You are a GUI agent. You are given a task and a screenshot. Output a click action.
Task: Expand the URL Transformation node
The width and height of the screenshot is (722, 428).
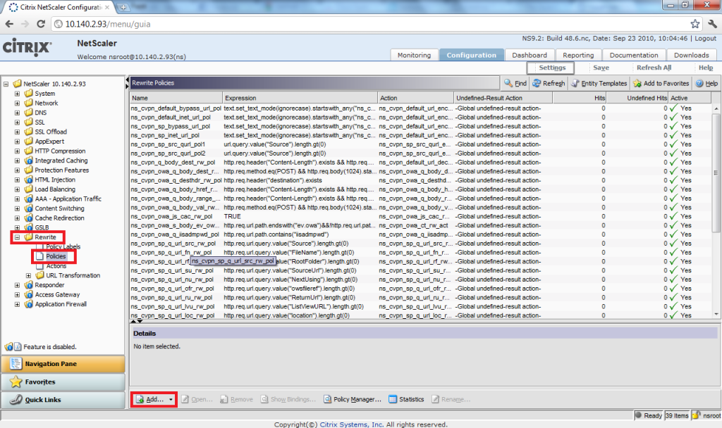point(28,276)
